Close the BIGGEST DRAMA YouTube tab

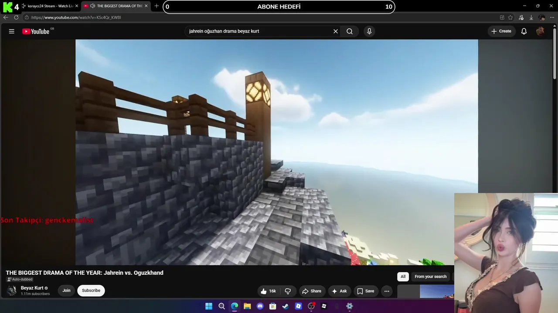coord(146,6)
